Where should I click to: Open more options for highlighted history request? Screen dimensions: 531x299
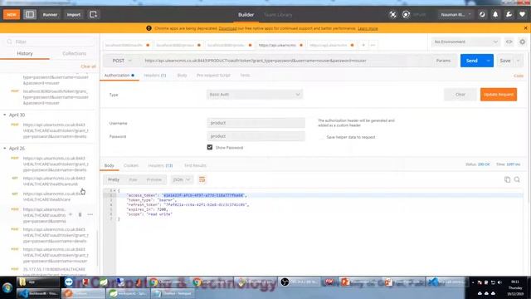(90, 214)
